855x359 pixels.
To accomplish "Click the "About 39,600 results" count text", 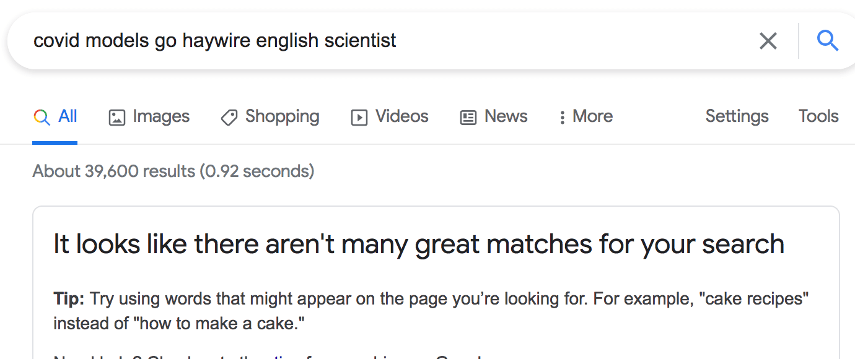I will (173, 171).
